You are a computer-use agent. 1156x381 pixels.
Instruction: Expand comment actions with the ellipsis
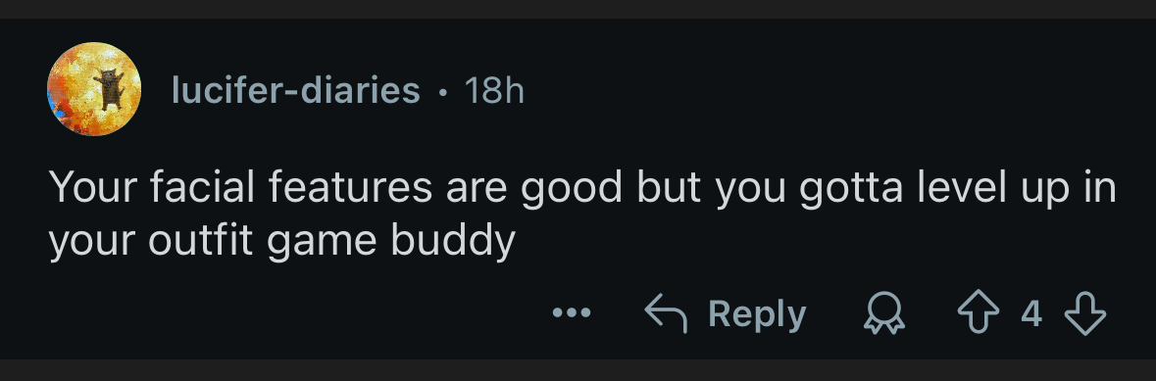tap(572, 313)
